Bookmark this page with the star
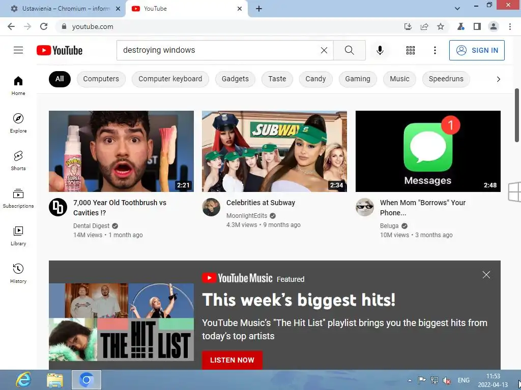Image resolution: width=521 pixels, height=390 pixels. click(441, 26)
